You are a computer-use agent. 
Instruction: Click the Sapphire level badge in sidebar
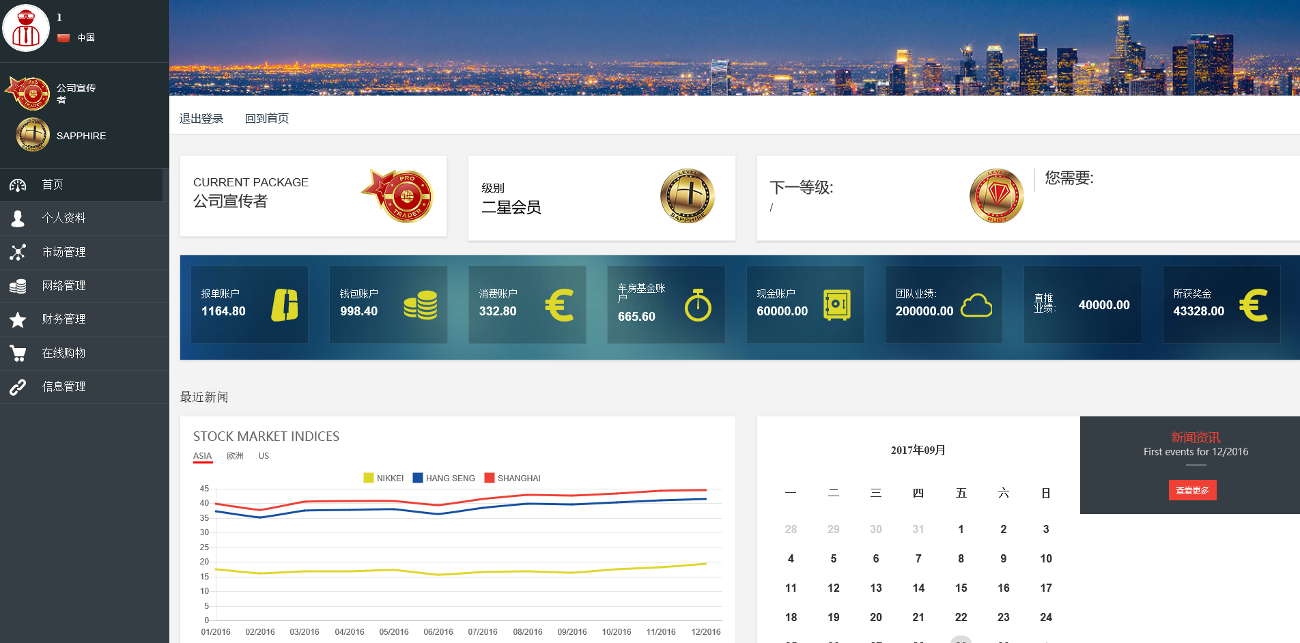(x=33, y=135)
